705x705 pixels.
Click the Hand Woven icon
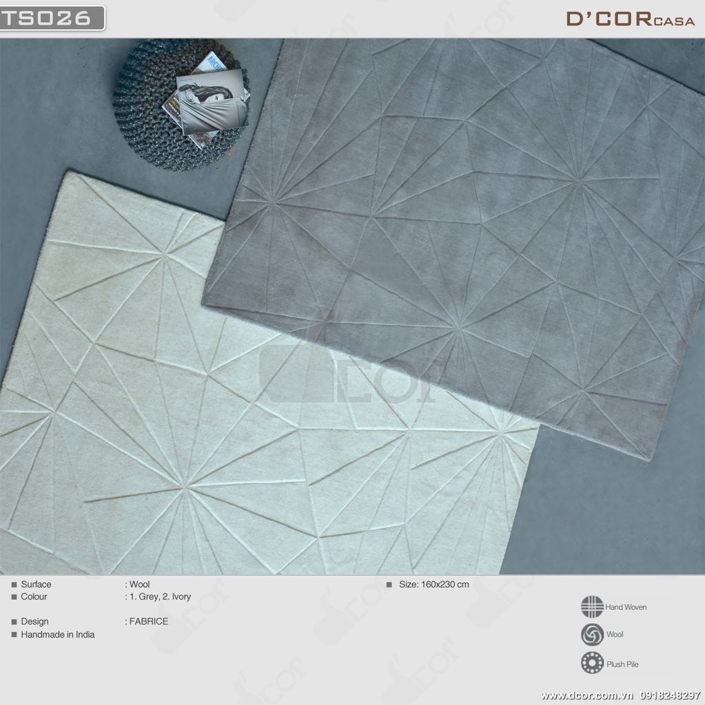[x=592, y=607]
